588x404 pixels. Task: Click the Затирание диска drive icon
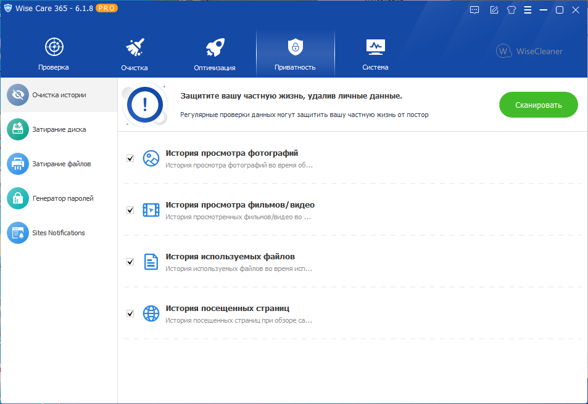pos(18,129)
